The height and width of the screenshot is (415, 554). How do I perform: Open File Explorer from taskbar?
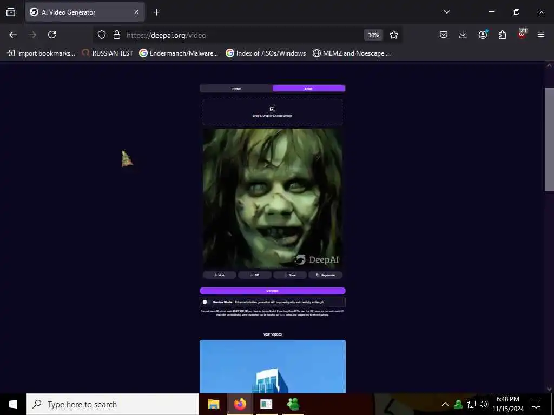click(213, 404)
